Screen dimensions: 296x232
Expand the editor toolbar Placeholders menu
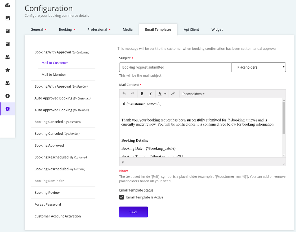[193, 94]
